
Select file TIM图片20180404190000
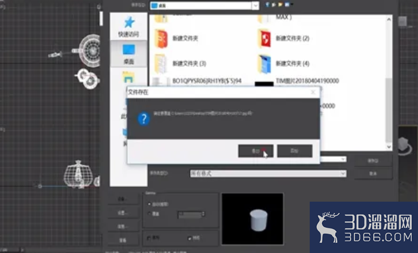coord(308,81)
